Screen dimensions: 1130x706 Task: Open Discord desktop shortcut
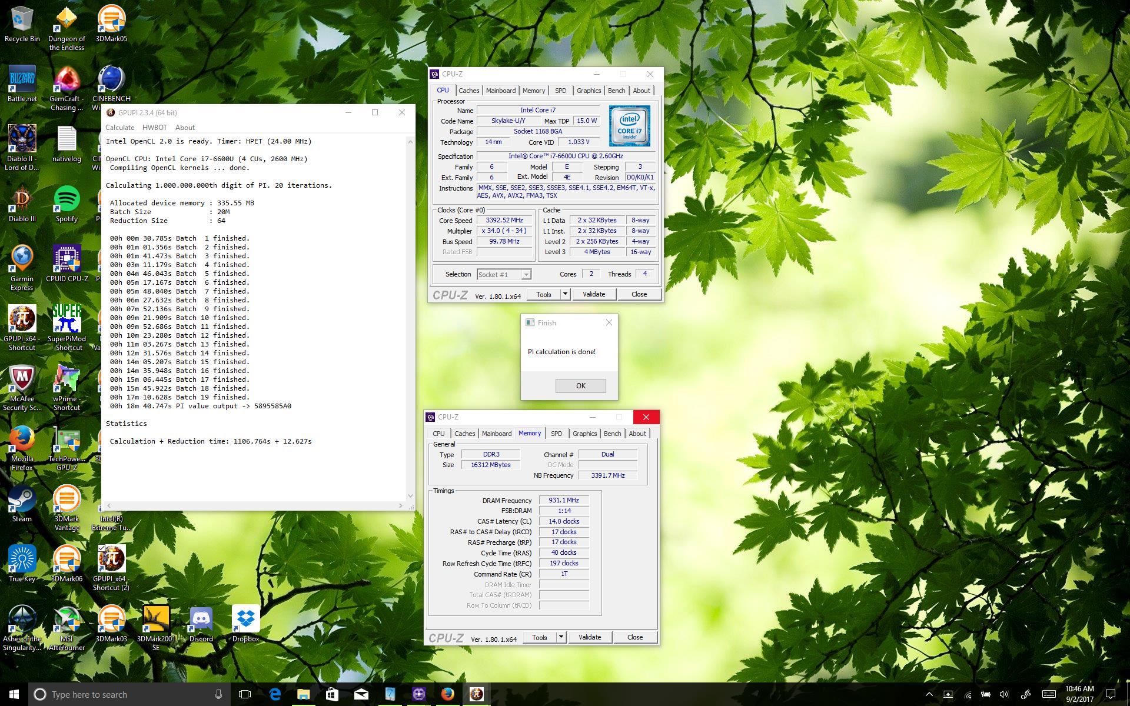click(x=201, y=624)
